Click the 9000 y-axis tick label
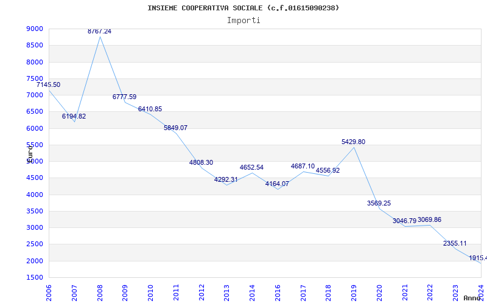This screenshot has height=304, width=487. pos(35,29)
